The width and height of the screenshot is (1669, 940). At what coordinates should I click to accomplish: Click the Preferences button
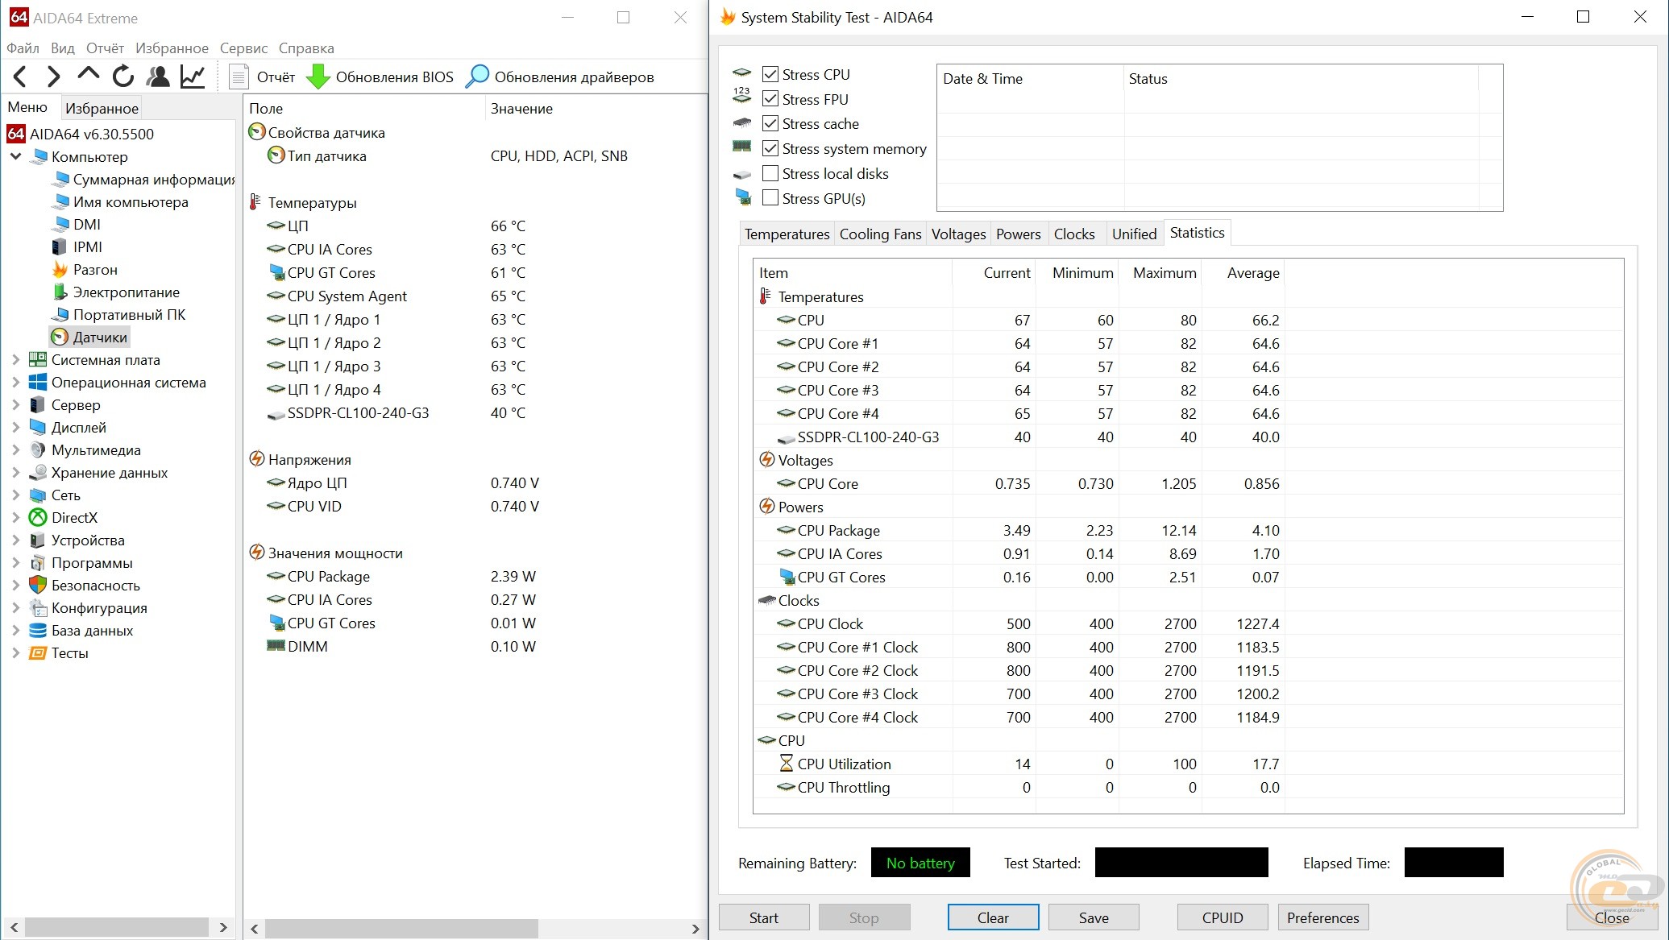pos(1322,917)
